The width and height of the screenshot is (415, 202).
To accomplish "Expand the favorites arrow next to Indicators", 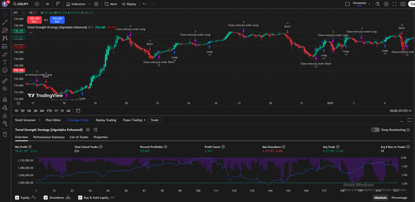I will [x=89, y=4].
